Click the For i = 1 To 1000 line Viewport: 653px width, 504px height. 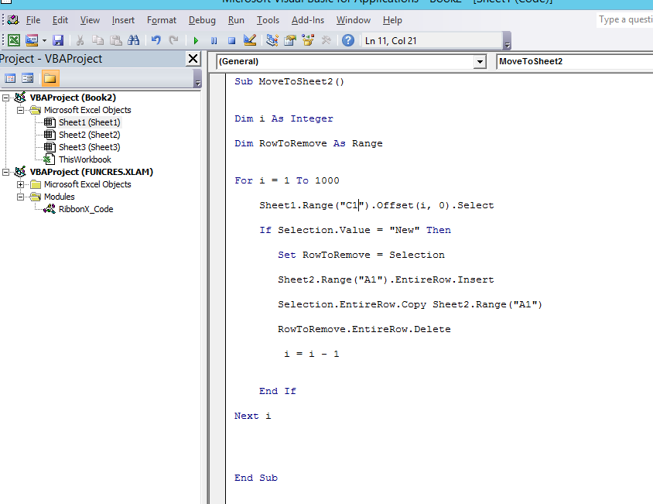(286, 180)
